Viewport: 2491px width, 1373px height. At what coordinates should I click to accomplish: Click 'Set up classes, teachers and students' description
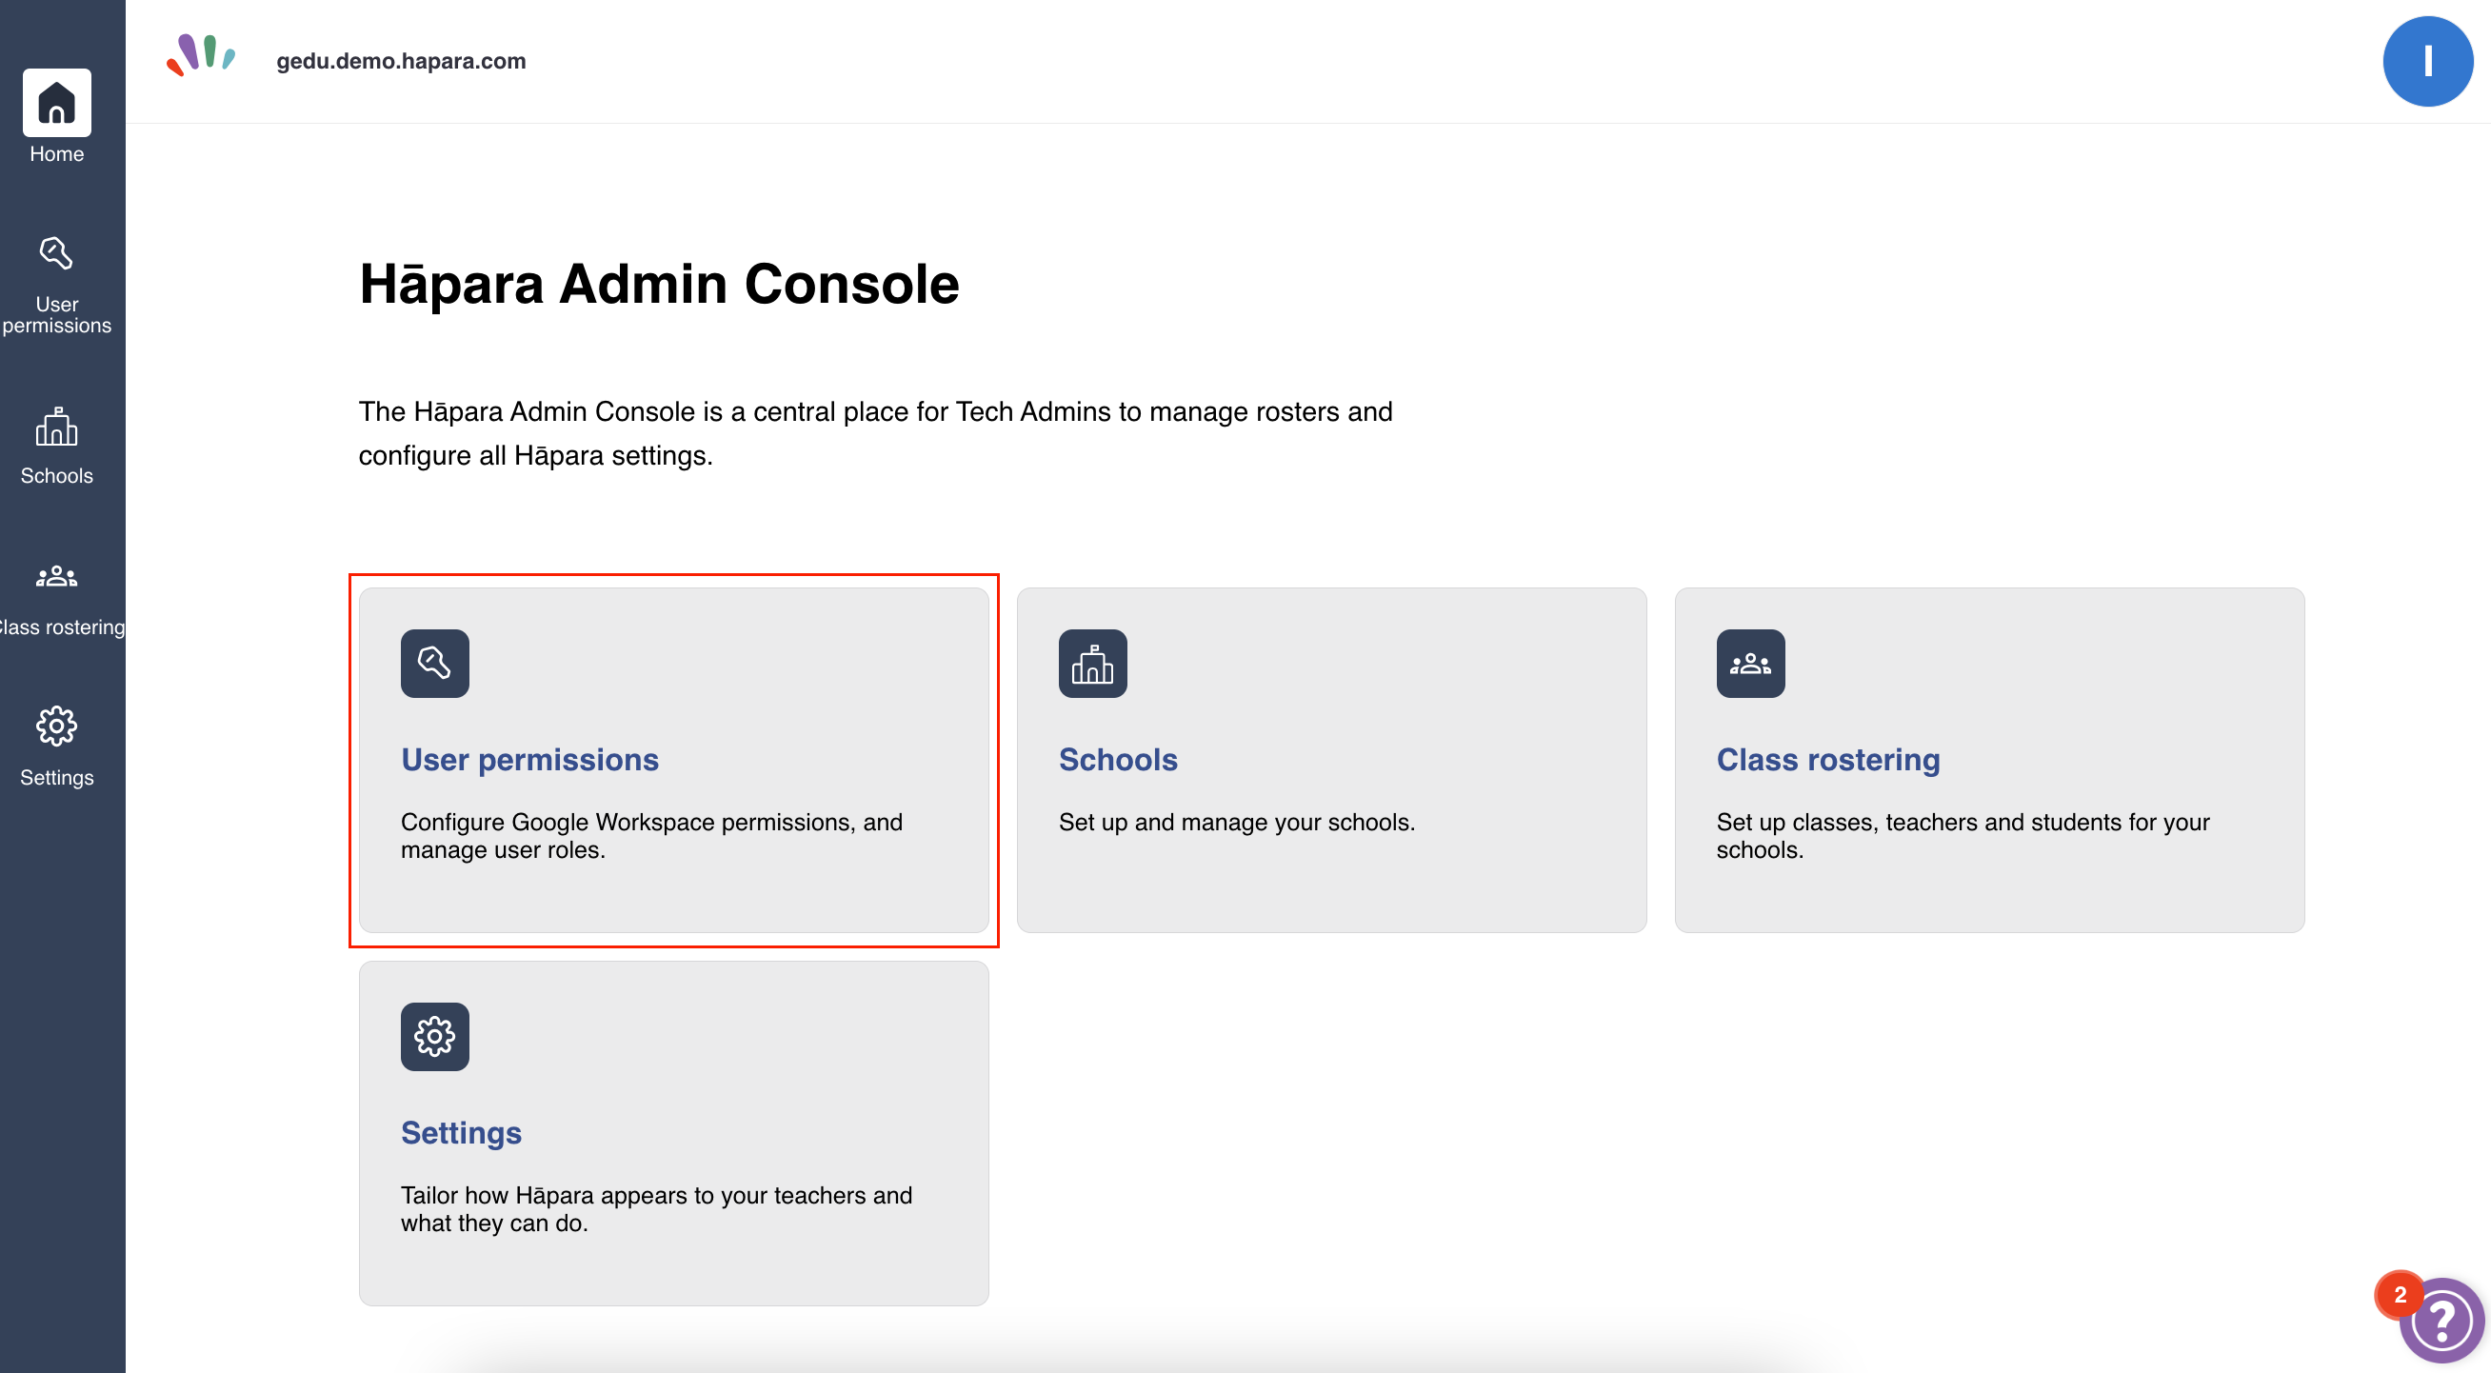1963,836
